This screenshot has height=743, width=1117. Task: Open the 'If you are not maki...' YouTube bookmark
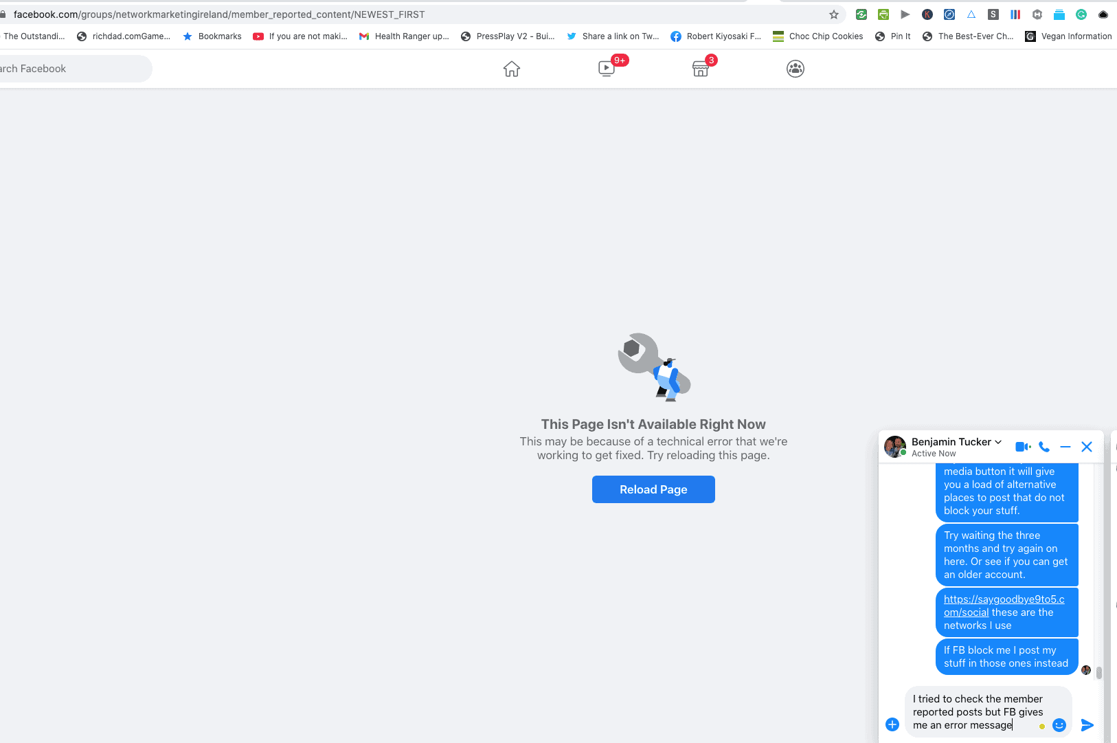[x=300, y=36]
